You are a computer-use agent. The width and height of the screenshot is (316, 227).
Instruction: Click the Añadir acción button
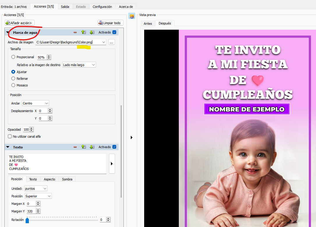pyautogui.click(x=20, y=23)
